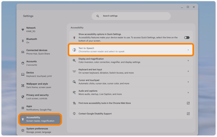217x137 pixels.
Task: Click the Text-to-Speech icon
Action: (x=74, y=50)
